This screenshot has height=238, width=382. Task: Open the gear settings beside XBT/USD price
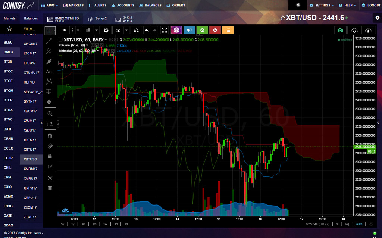click(377, 18)
